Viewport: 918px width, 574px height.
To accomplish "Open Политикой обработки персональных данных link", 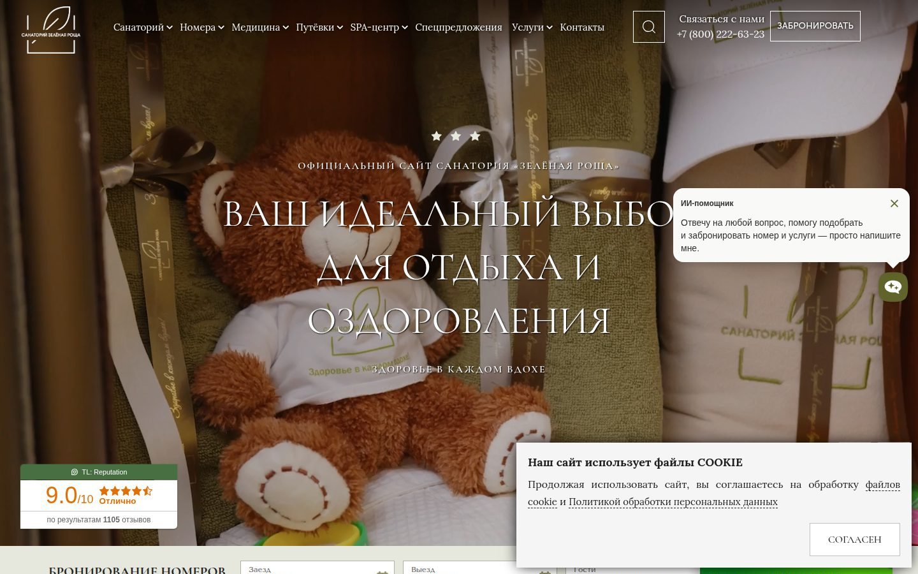I will pos(673,502).
